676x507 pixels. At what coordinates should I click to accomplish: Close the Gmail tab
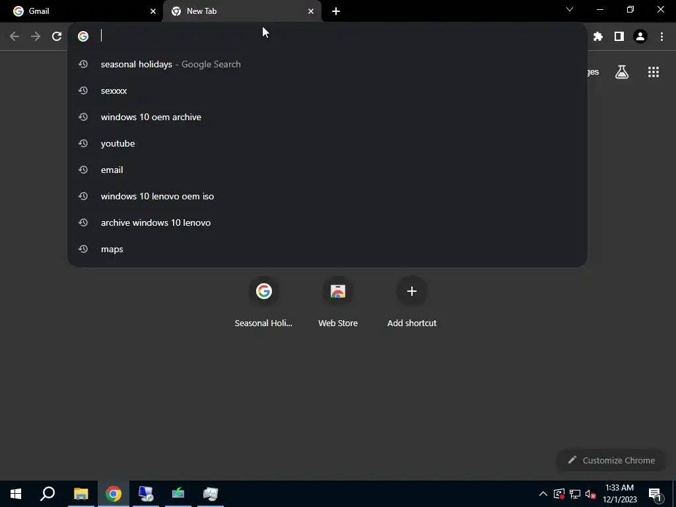(x=152, y=11)
